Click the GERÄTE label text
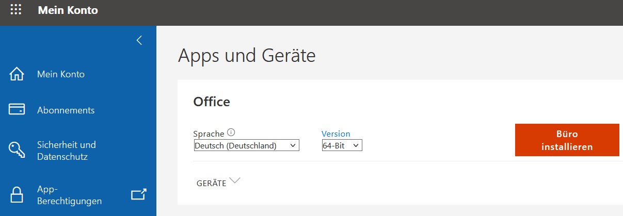 click(212, 183)
